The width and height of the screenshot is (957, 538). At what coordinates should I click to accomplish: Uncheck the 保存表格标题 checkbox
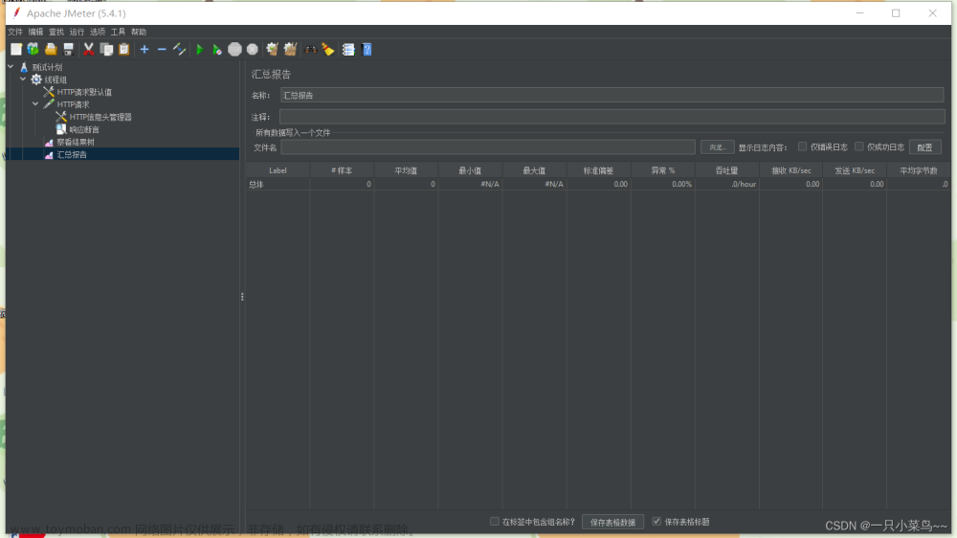pos(657,522)
